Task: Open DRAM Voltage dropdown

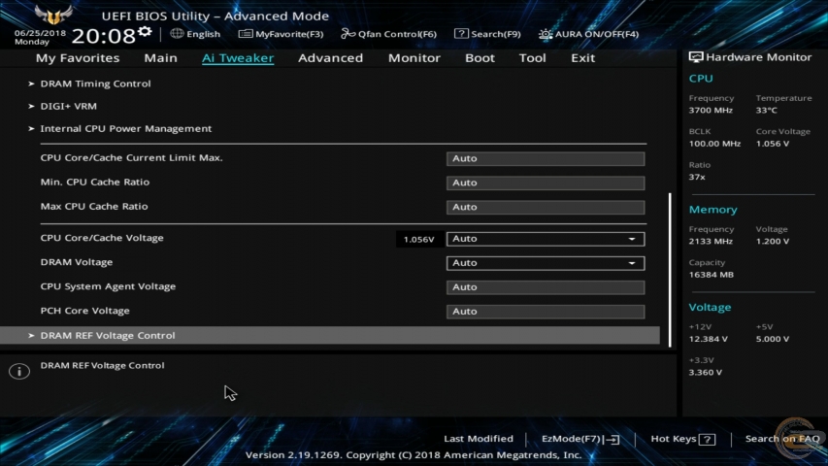Action: click(546, 263)
